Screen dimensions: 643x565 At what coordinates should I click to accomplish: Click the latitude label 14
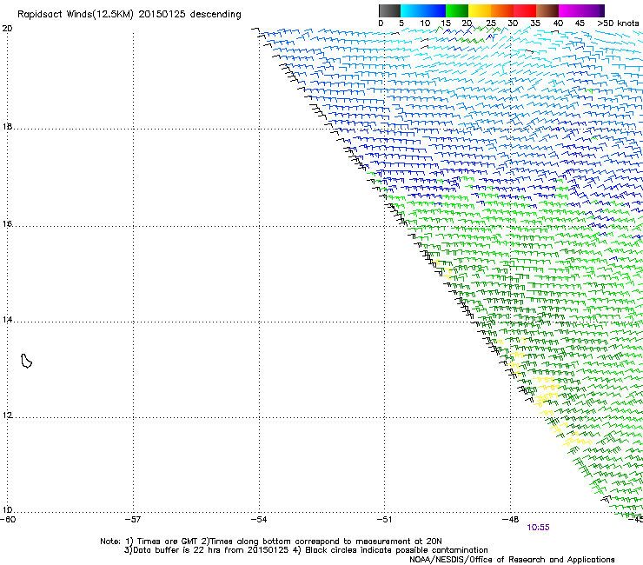tap(7, 320)
